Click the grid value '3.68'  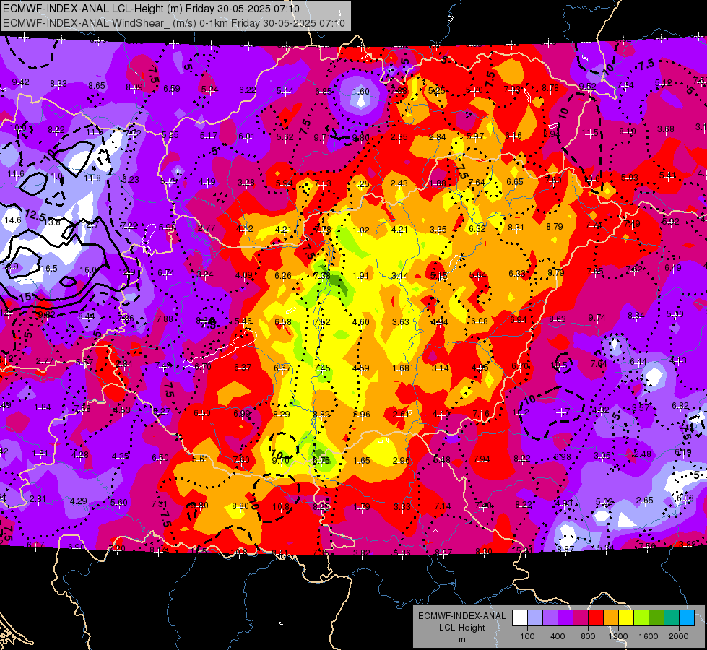tap(666, 129)
